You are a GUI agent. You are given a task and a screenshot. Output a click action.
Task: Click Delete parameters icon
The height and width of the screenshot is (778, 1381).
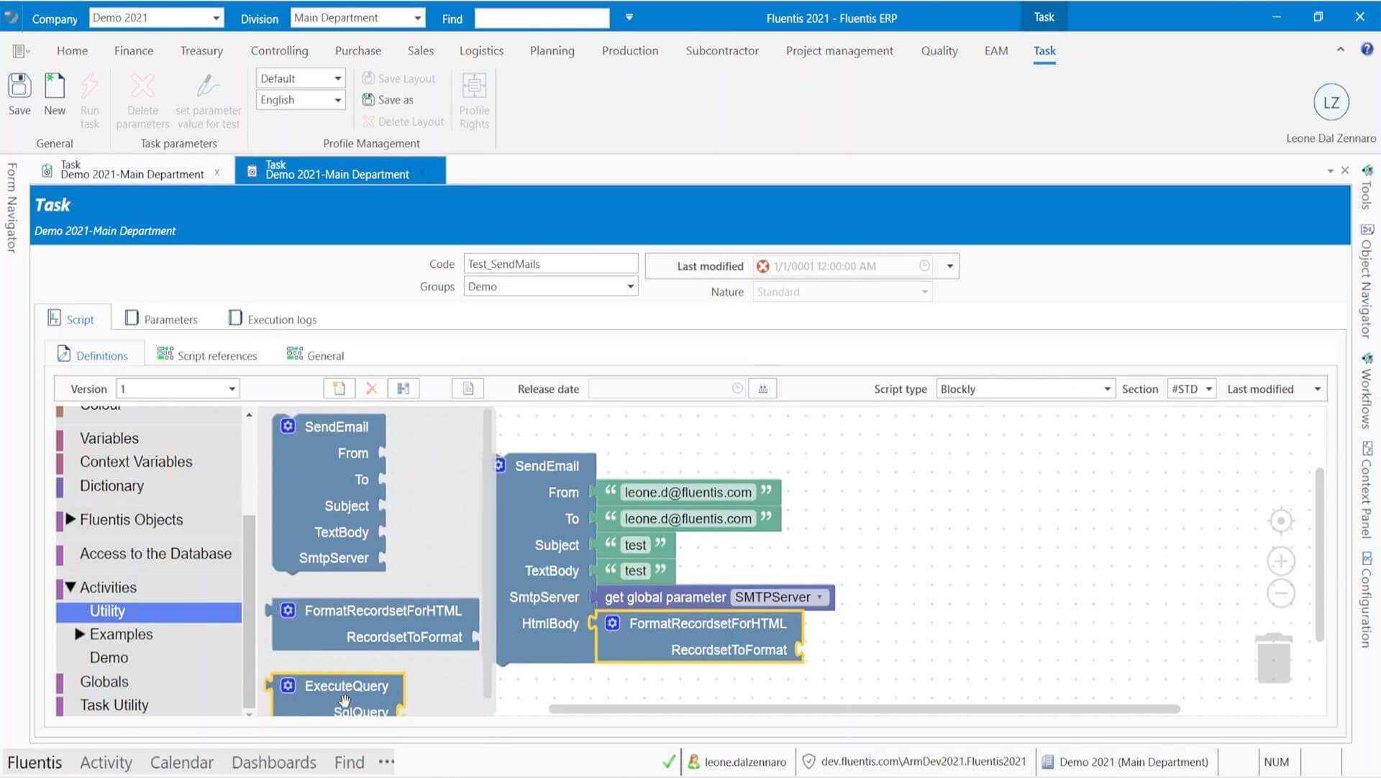click(142, 86)
